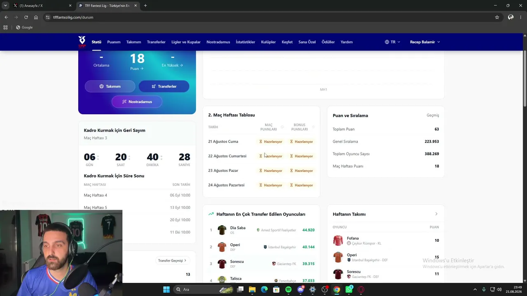Close the Anasayfa / X tab
The width and height of the screenshot is (527, 296).
coord(70,6)
